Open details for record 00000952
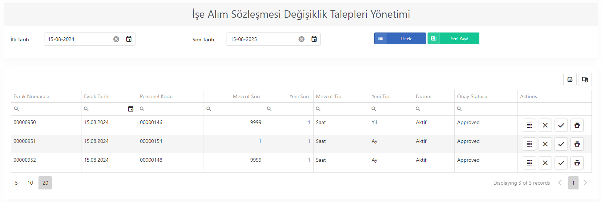603x202 pixels. [529, 163]
